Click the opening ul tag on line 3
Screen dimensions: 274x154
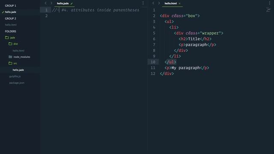[x=169, y=21]
